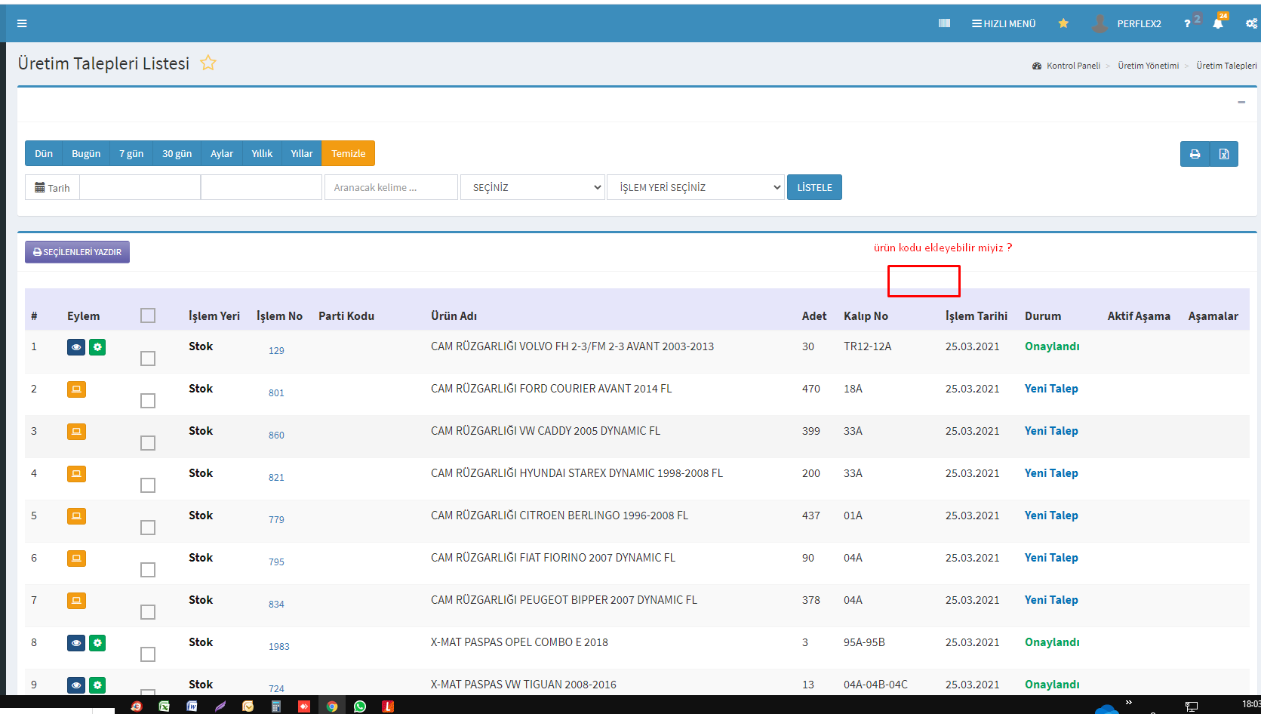Open the SEÇİNİZ dropdown
This screenshot has height=714, width=1261.
click(x=533, y=187)
